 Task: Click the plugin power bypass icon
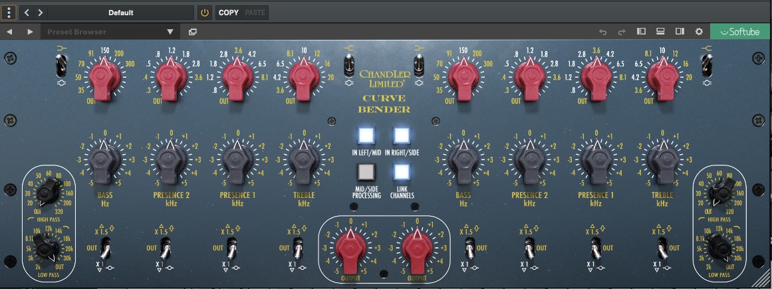pyautogui.click(x=204, y=13)
